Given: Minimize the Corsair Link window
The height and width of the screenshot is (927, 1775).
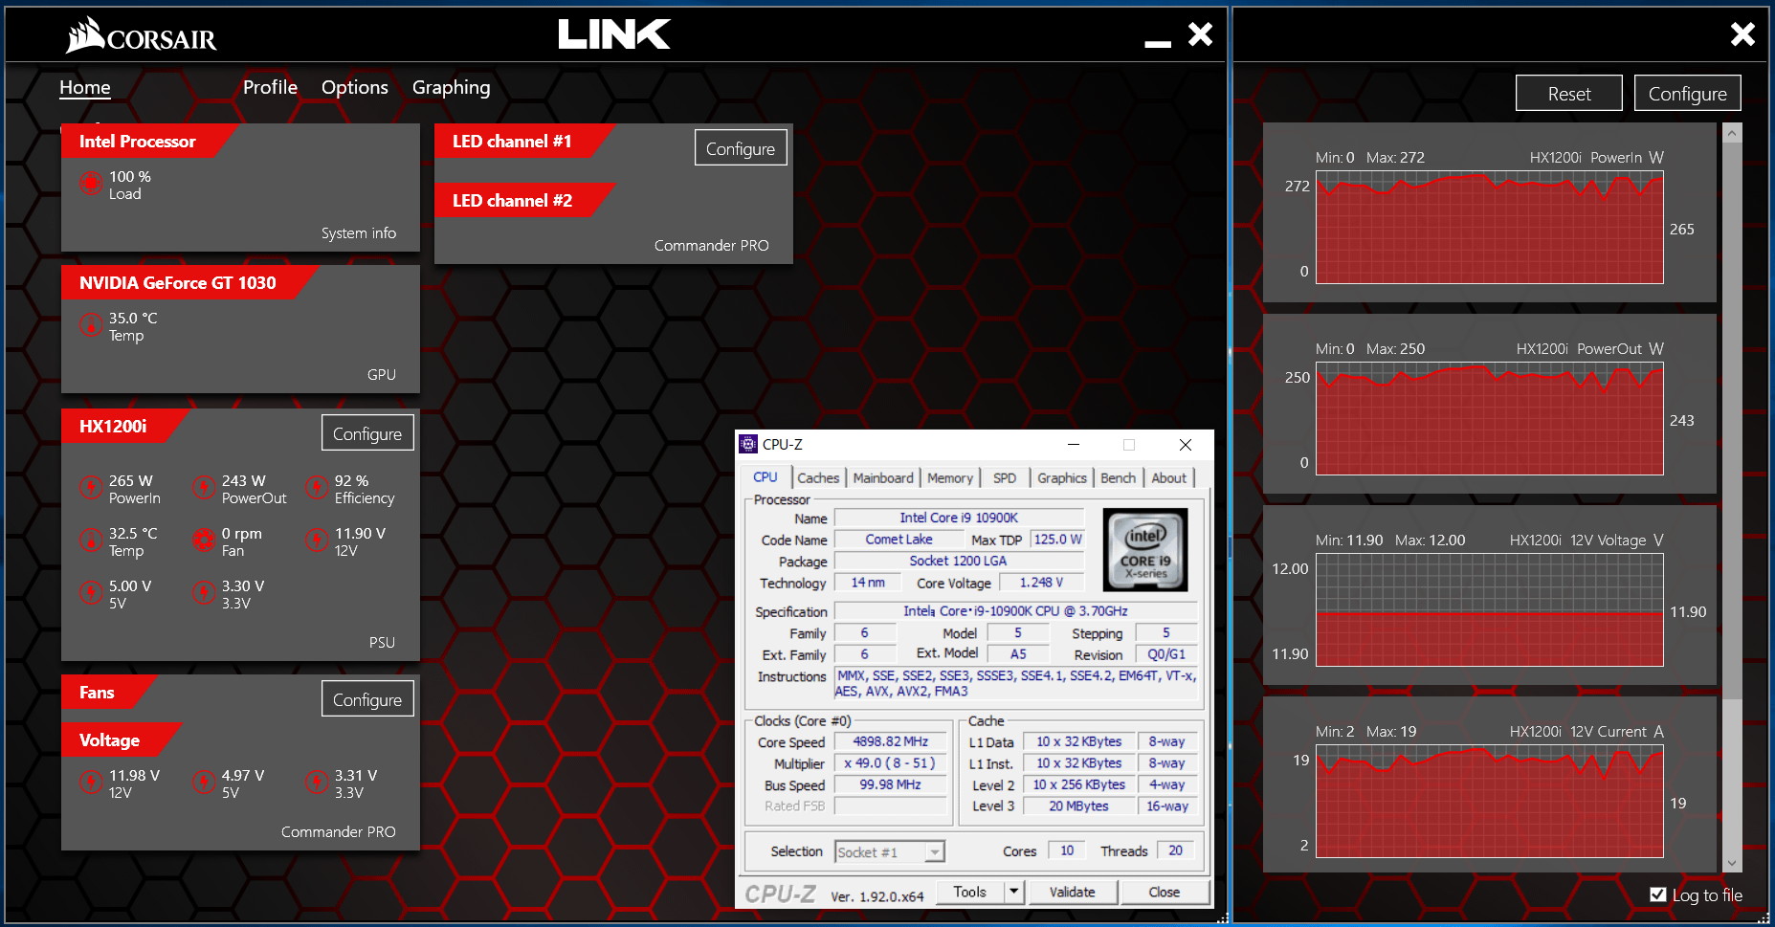Looking at the screenshot, I should (1158, 42).
